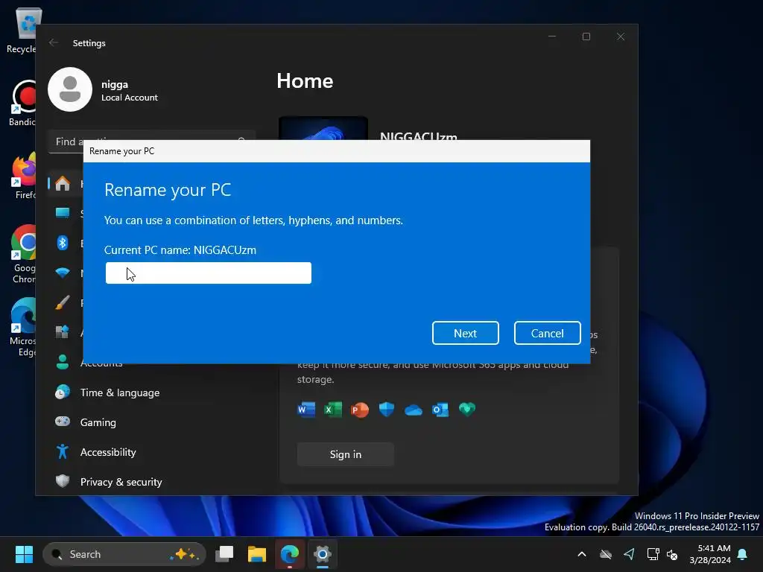Click the taskbar Search box
The height and width of the screenshot is (572, 763).
(x=124, y=554)
